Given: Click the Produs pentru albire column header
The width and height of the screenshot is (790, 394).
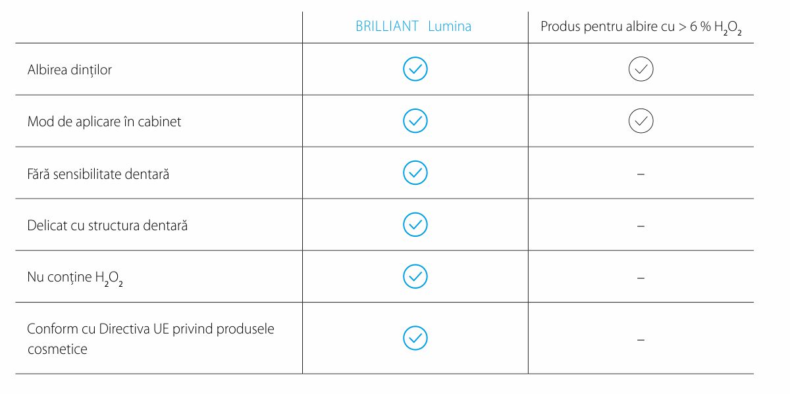Looking at the screenshot, I should [x=641, y=28].
